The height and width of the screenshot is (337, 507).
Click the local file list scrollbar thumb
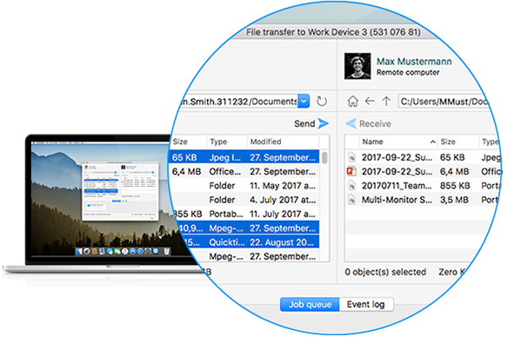pos(324,157)
